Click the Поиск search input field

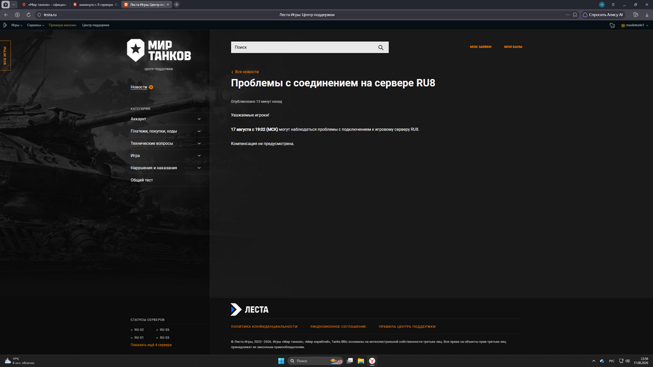click(x=304, y=48)
